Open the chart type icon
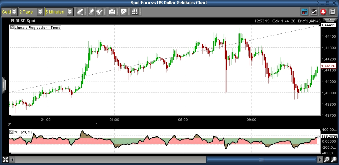 pyautogui.click(x=124, y=12)
